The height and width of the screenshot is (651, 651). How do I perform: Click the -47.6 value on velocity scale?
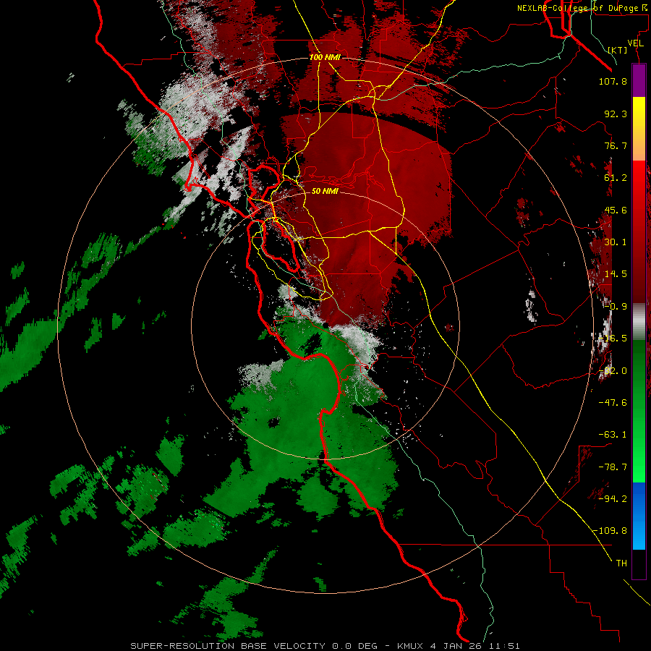tap(613, 403)
